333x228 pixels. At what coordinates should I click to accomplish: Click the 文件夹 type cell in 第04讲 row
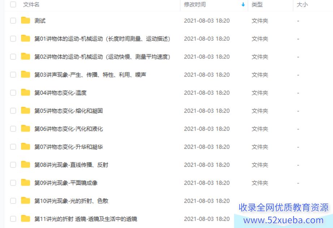[260, 93]
